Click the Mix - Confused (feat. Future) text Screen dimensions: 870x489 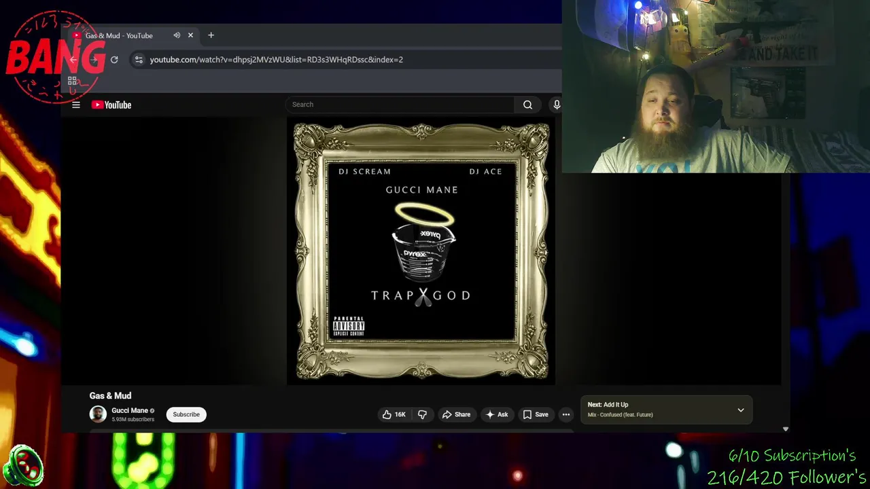(620, 415)
